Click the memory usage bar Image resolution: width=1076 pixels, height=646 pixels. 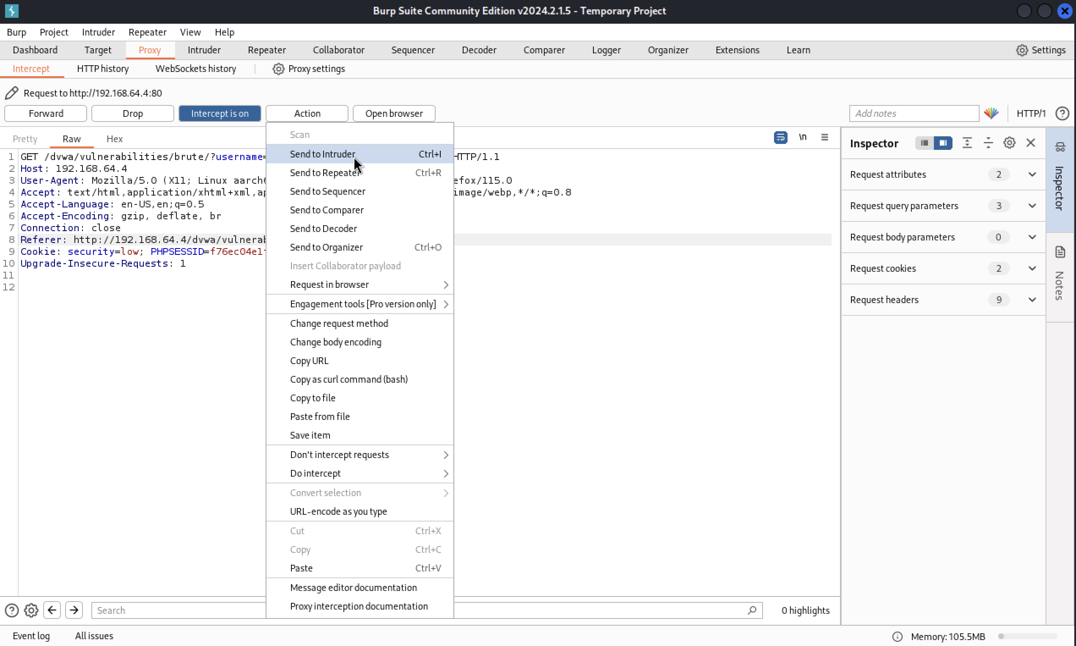(1027, 636)
